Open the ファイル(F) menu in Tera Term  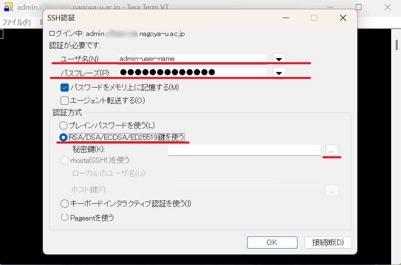tap(16, 22)
